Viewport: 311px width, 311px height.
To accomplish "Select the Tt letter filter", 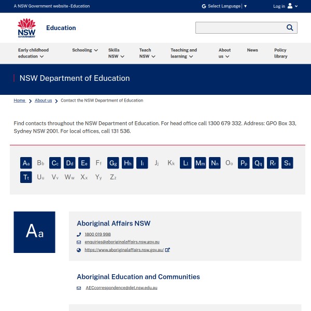I will click(x=26, y=177).
